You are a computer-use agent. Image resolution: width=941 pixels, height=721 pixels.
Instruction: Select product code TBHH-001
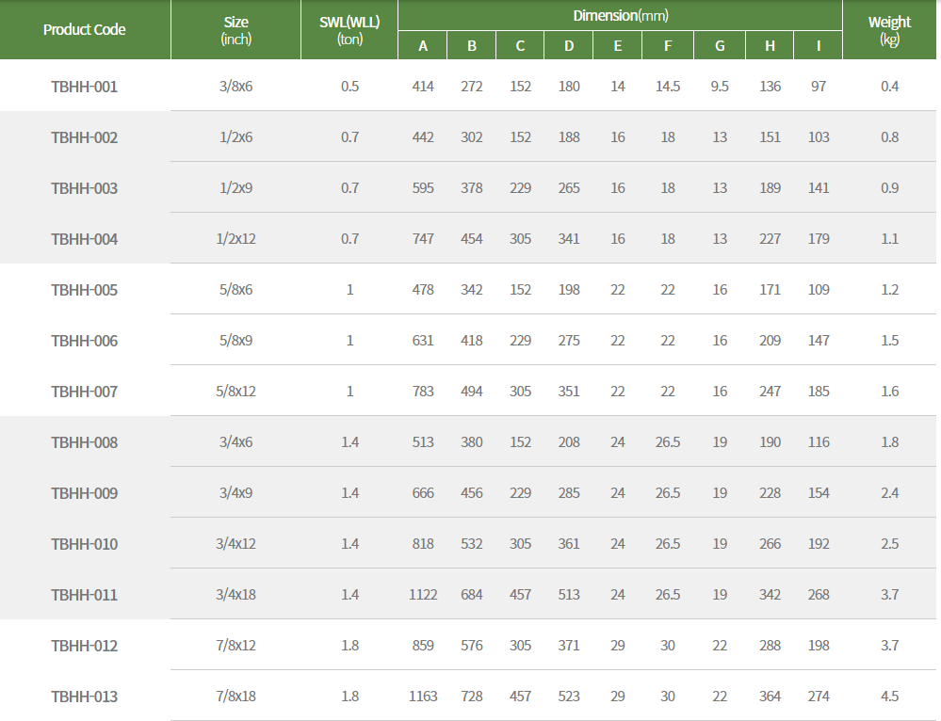point(85,87)
